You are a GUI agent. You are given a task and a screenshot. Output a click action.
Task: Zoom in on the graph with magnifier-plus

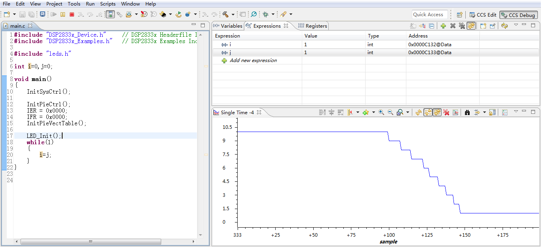[381, 112]
